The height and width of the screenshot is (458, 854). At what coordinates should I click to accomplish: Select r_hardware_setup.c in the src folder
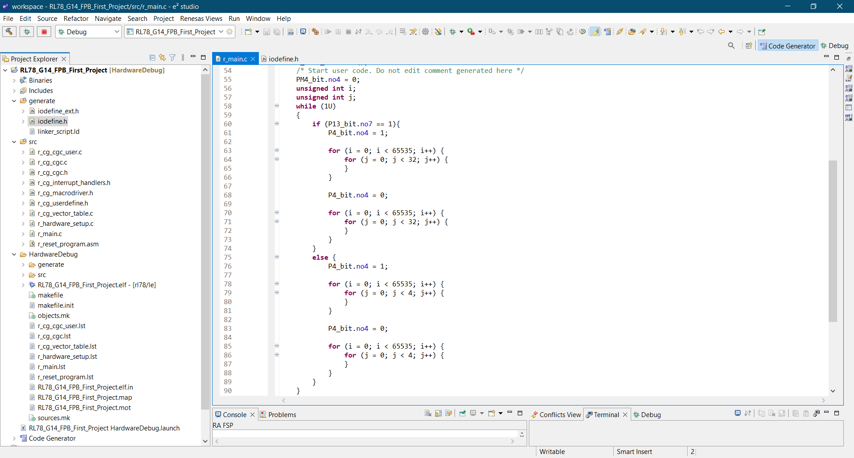65,224
